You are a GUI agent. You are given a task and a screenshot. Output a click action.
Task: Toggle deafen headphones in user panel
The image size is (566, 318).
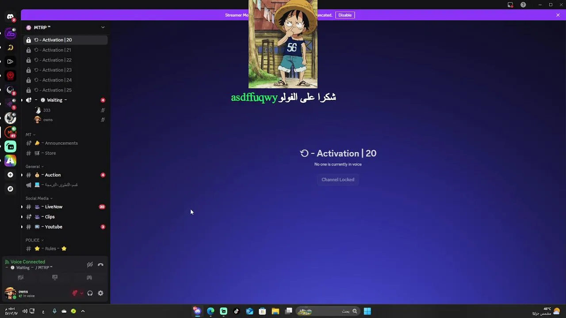click(90, 293)
